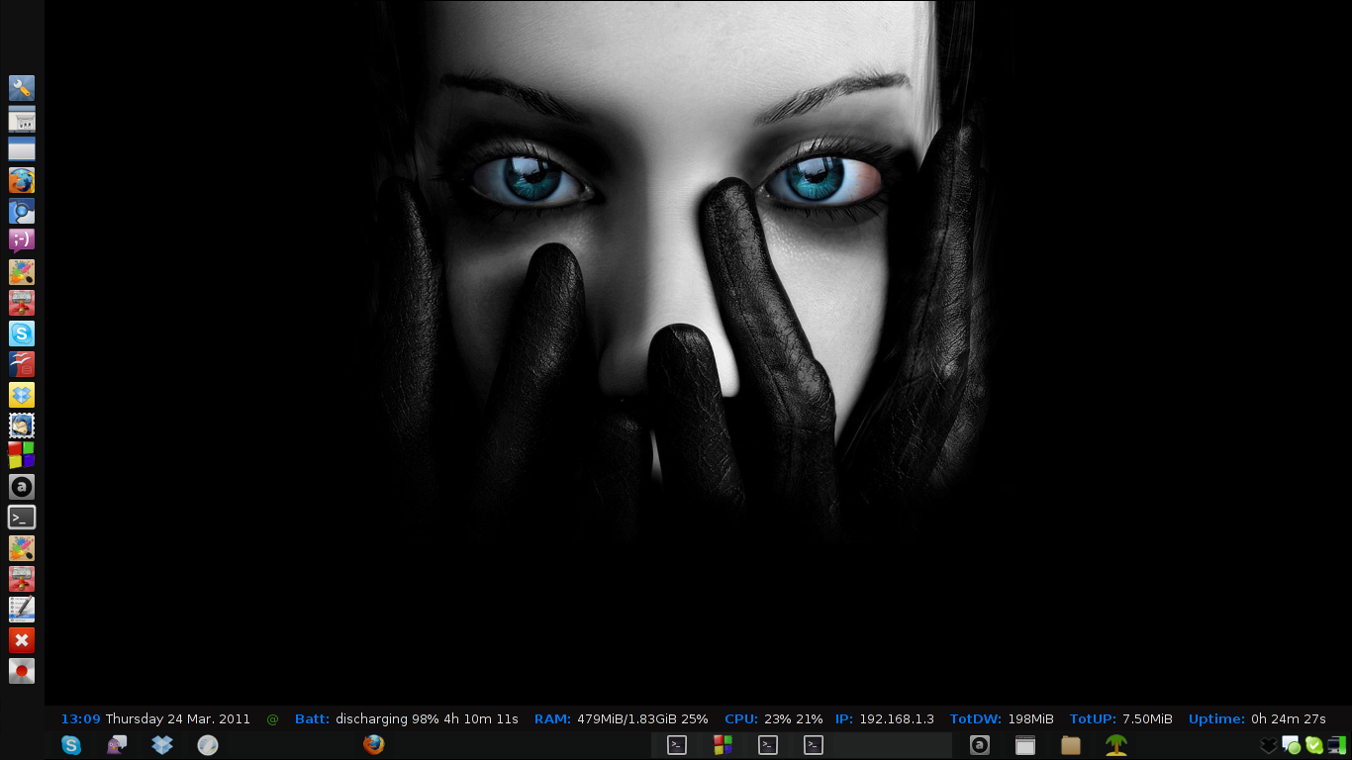Launch Firefox from the left dock

point(22,180)
